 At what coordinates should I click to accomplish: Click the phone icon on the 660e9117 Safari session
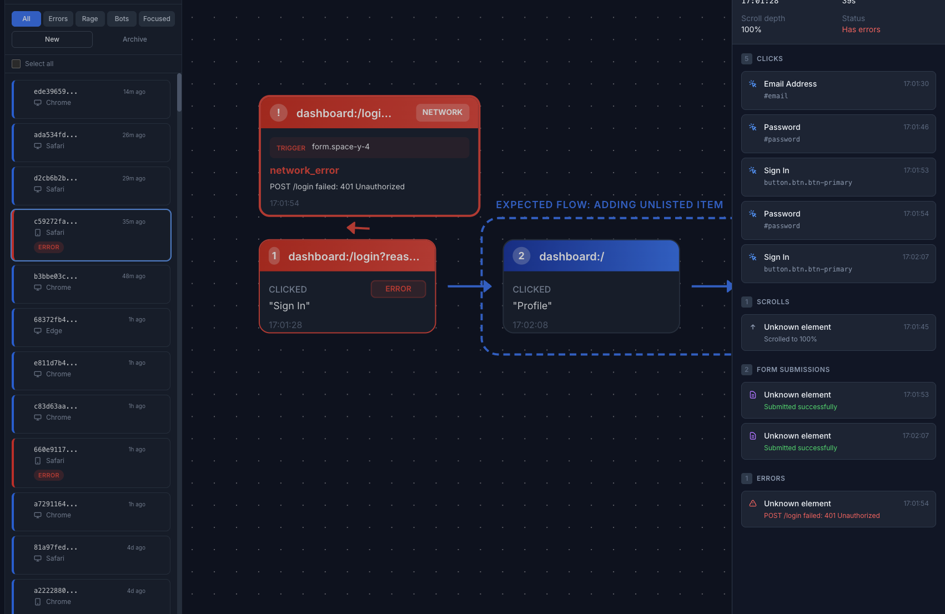pos(38,461)
